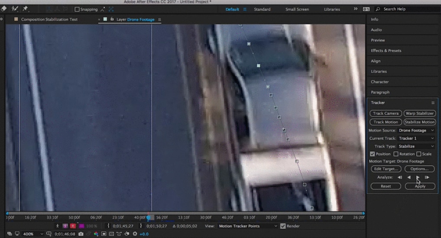Open tracker Options button
Viewport: 441px width, 238px height.
pos(419,169)
